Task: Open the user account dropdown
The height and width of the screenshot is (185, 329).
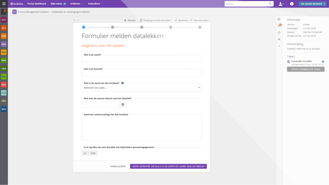Action: point(281,4)
